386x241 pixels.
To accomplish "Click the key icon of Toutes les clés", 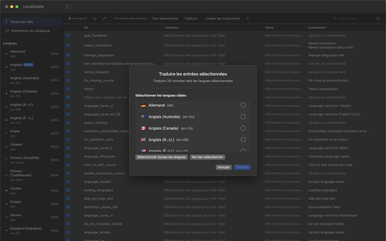I will point(7,22).
